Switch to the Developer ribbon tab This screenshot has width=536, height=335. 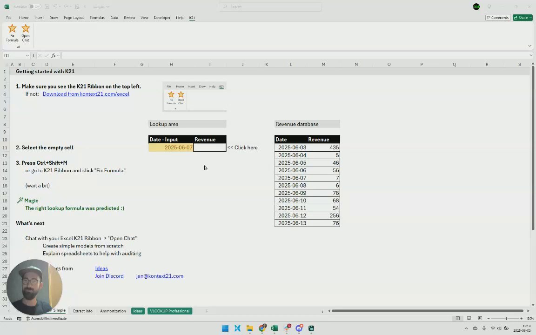pos(162,18)
